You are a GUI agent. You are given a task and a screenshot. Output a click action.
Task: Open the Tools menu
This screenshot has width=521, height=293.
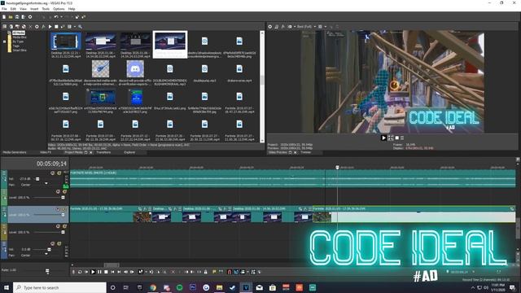click(x=46, y=9)
